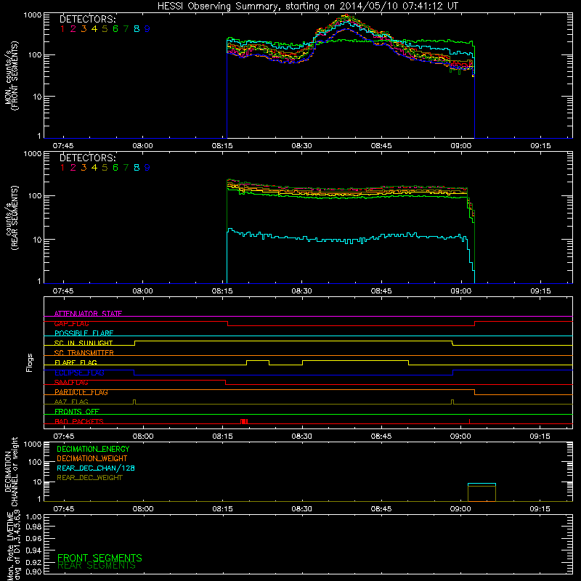Screen dimensions: 581x581
Task: Select the SAA_FLAG label
Action: 71,382
